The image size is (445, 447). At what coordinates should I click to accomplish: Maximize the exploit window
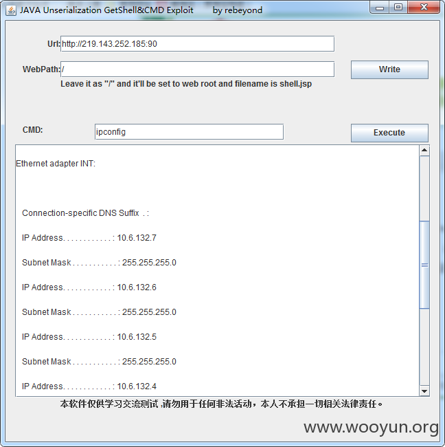coord(398,8)
